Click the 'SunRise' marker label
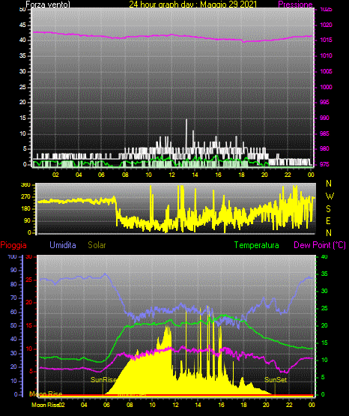349x416 pixels. 103,380
